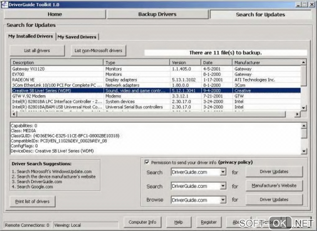317x231 pixels.
Task: Switch to My Saved Drivers sub-tab
Action: click(77, 37)
